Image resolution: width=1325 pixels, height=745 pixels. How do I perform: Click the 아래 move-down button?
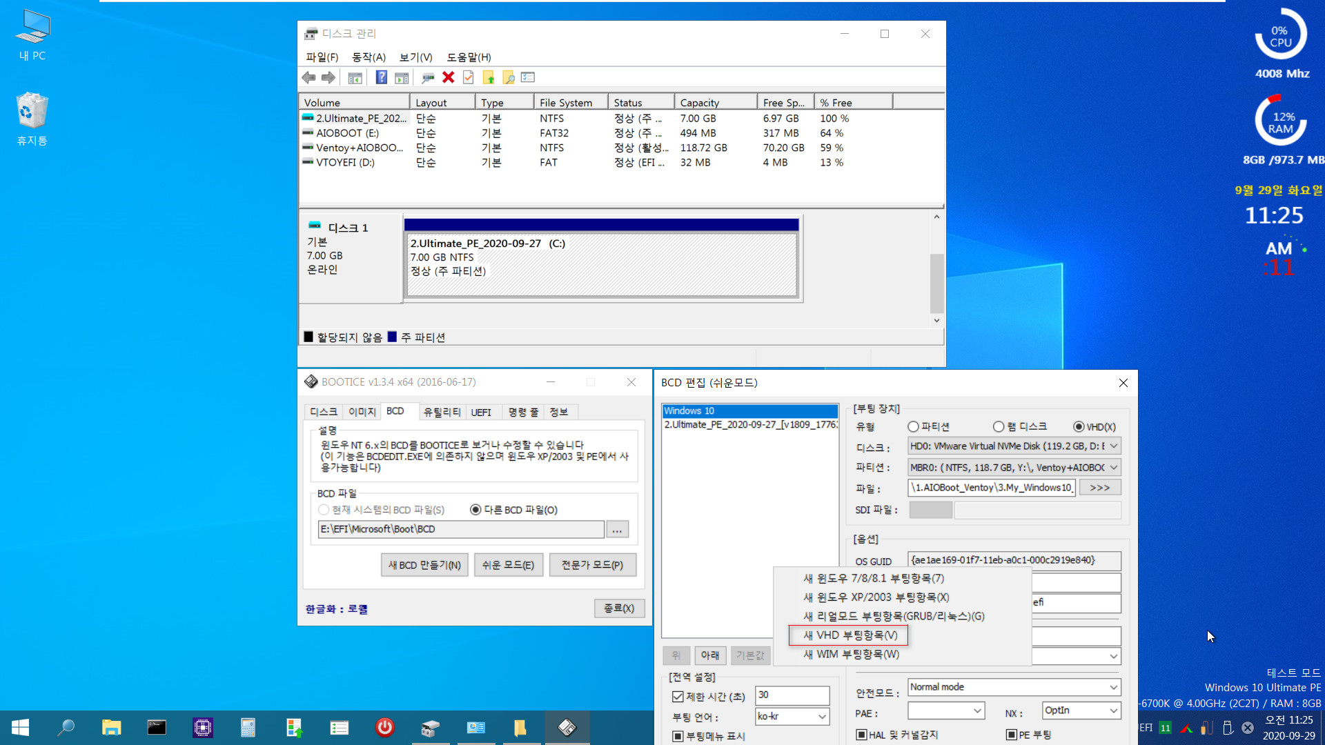click(710, 655)
